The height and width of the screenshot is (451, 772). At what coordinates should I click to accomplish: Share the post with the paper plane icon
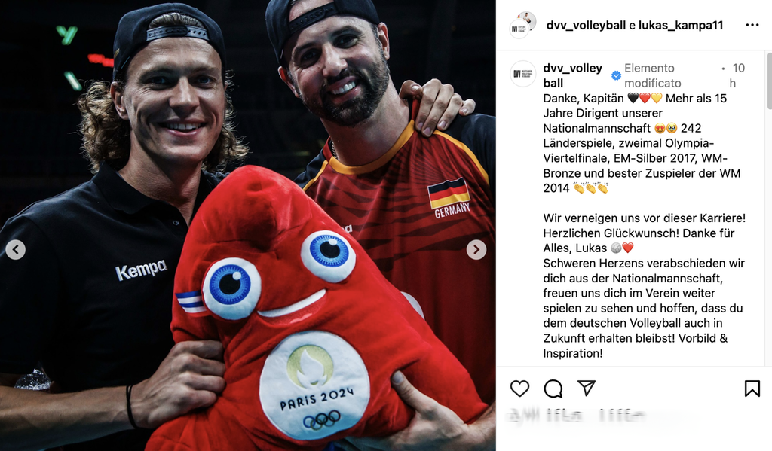coord(587,388)
